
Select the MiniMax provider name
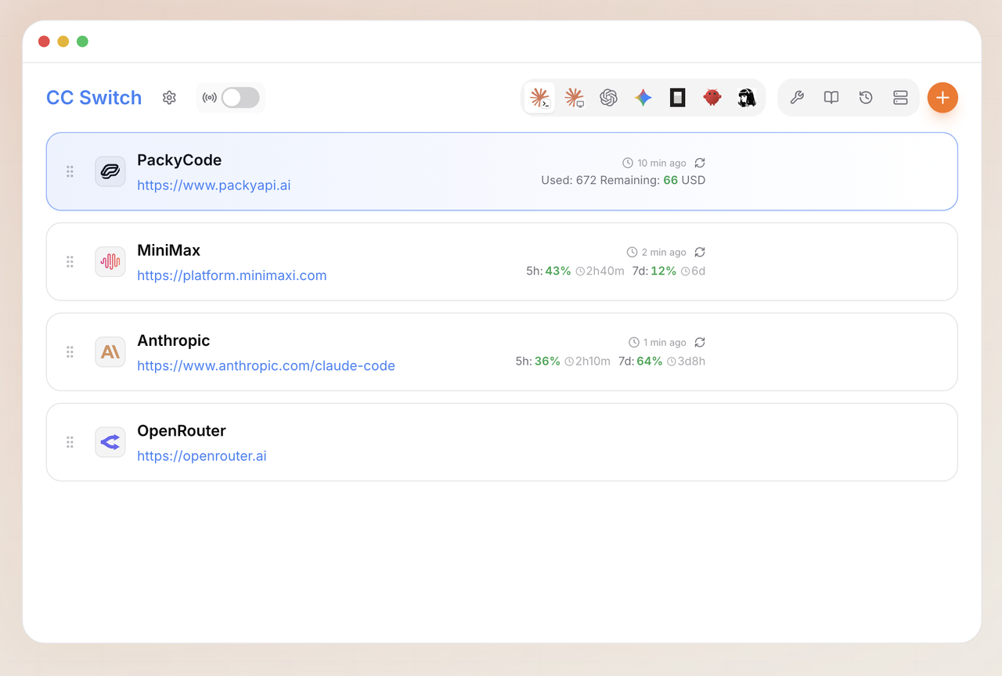[x=168, y=250]
